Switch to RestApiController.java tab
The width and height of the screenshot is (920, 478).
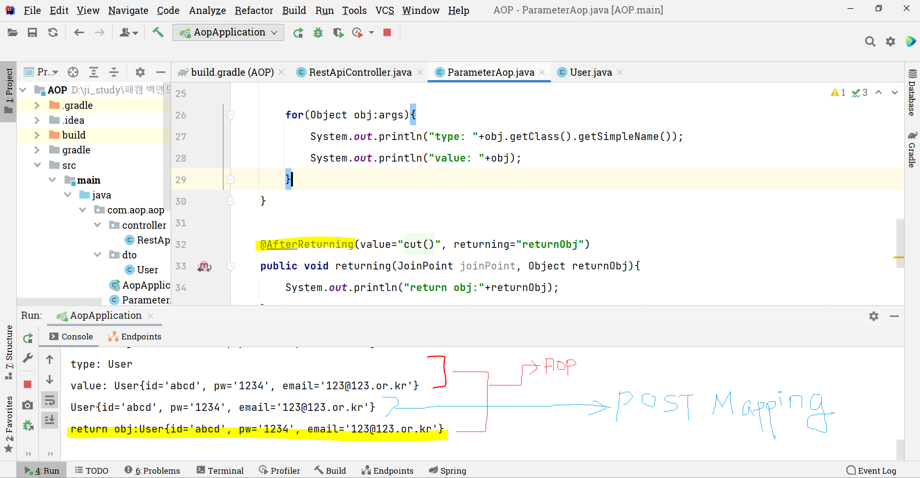click(x=360, y=72)
